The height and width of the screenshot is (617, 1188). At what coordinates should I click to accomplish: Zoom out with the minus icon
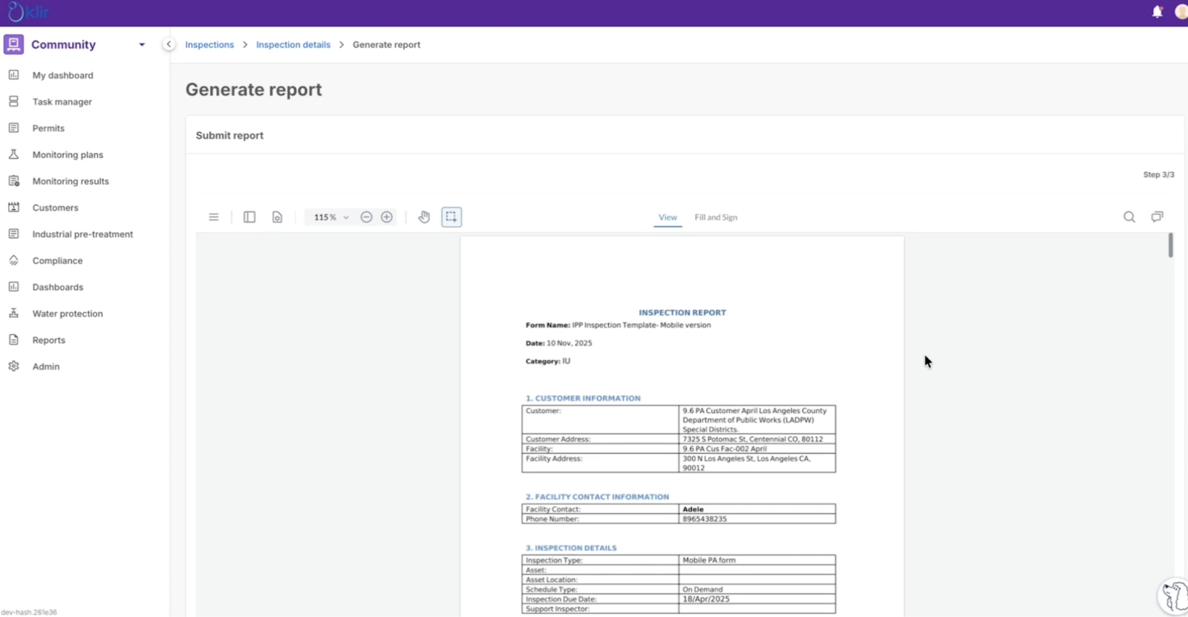(x=366, y=217)
